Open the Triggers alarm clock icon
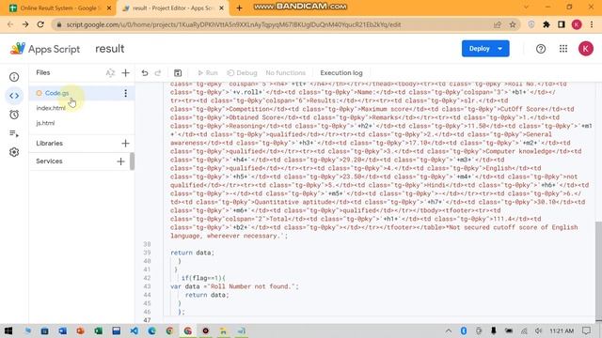 (14, 115)
